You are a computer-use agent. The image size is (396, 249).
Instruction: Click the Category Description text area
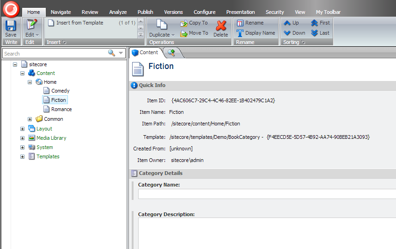click(x=267, y=233)
